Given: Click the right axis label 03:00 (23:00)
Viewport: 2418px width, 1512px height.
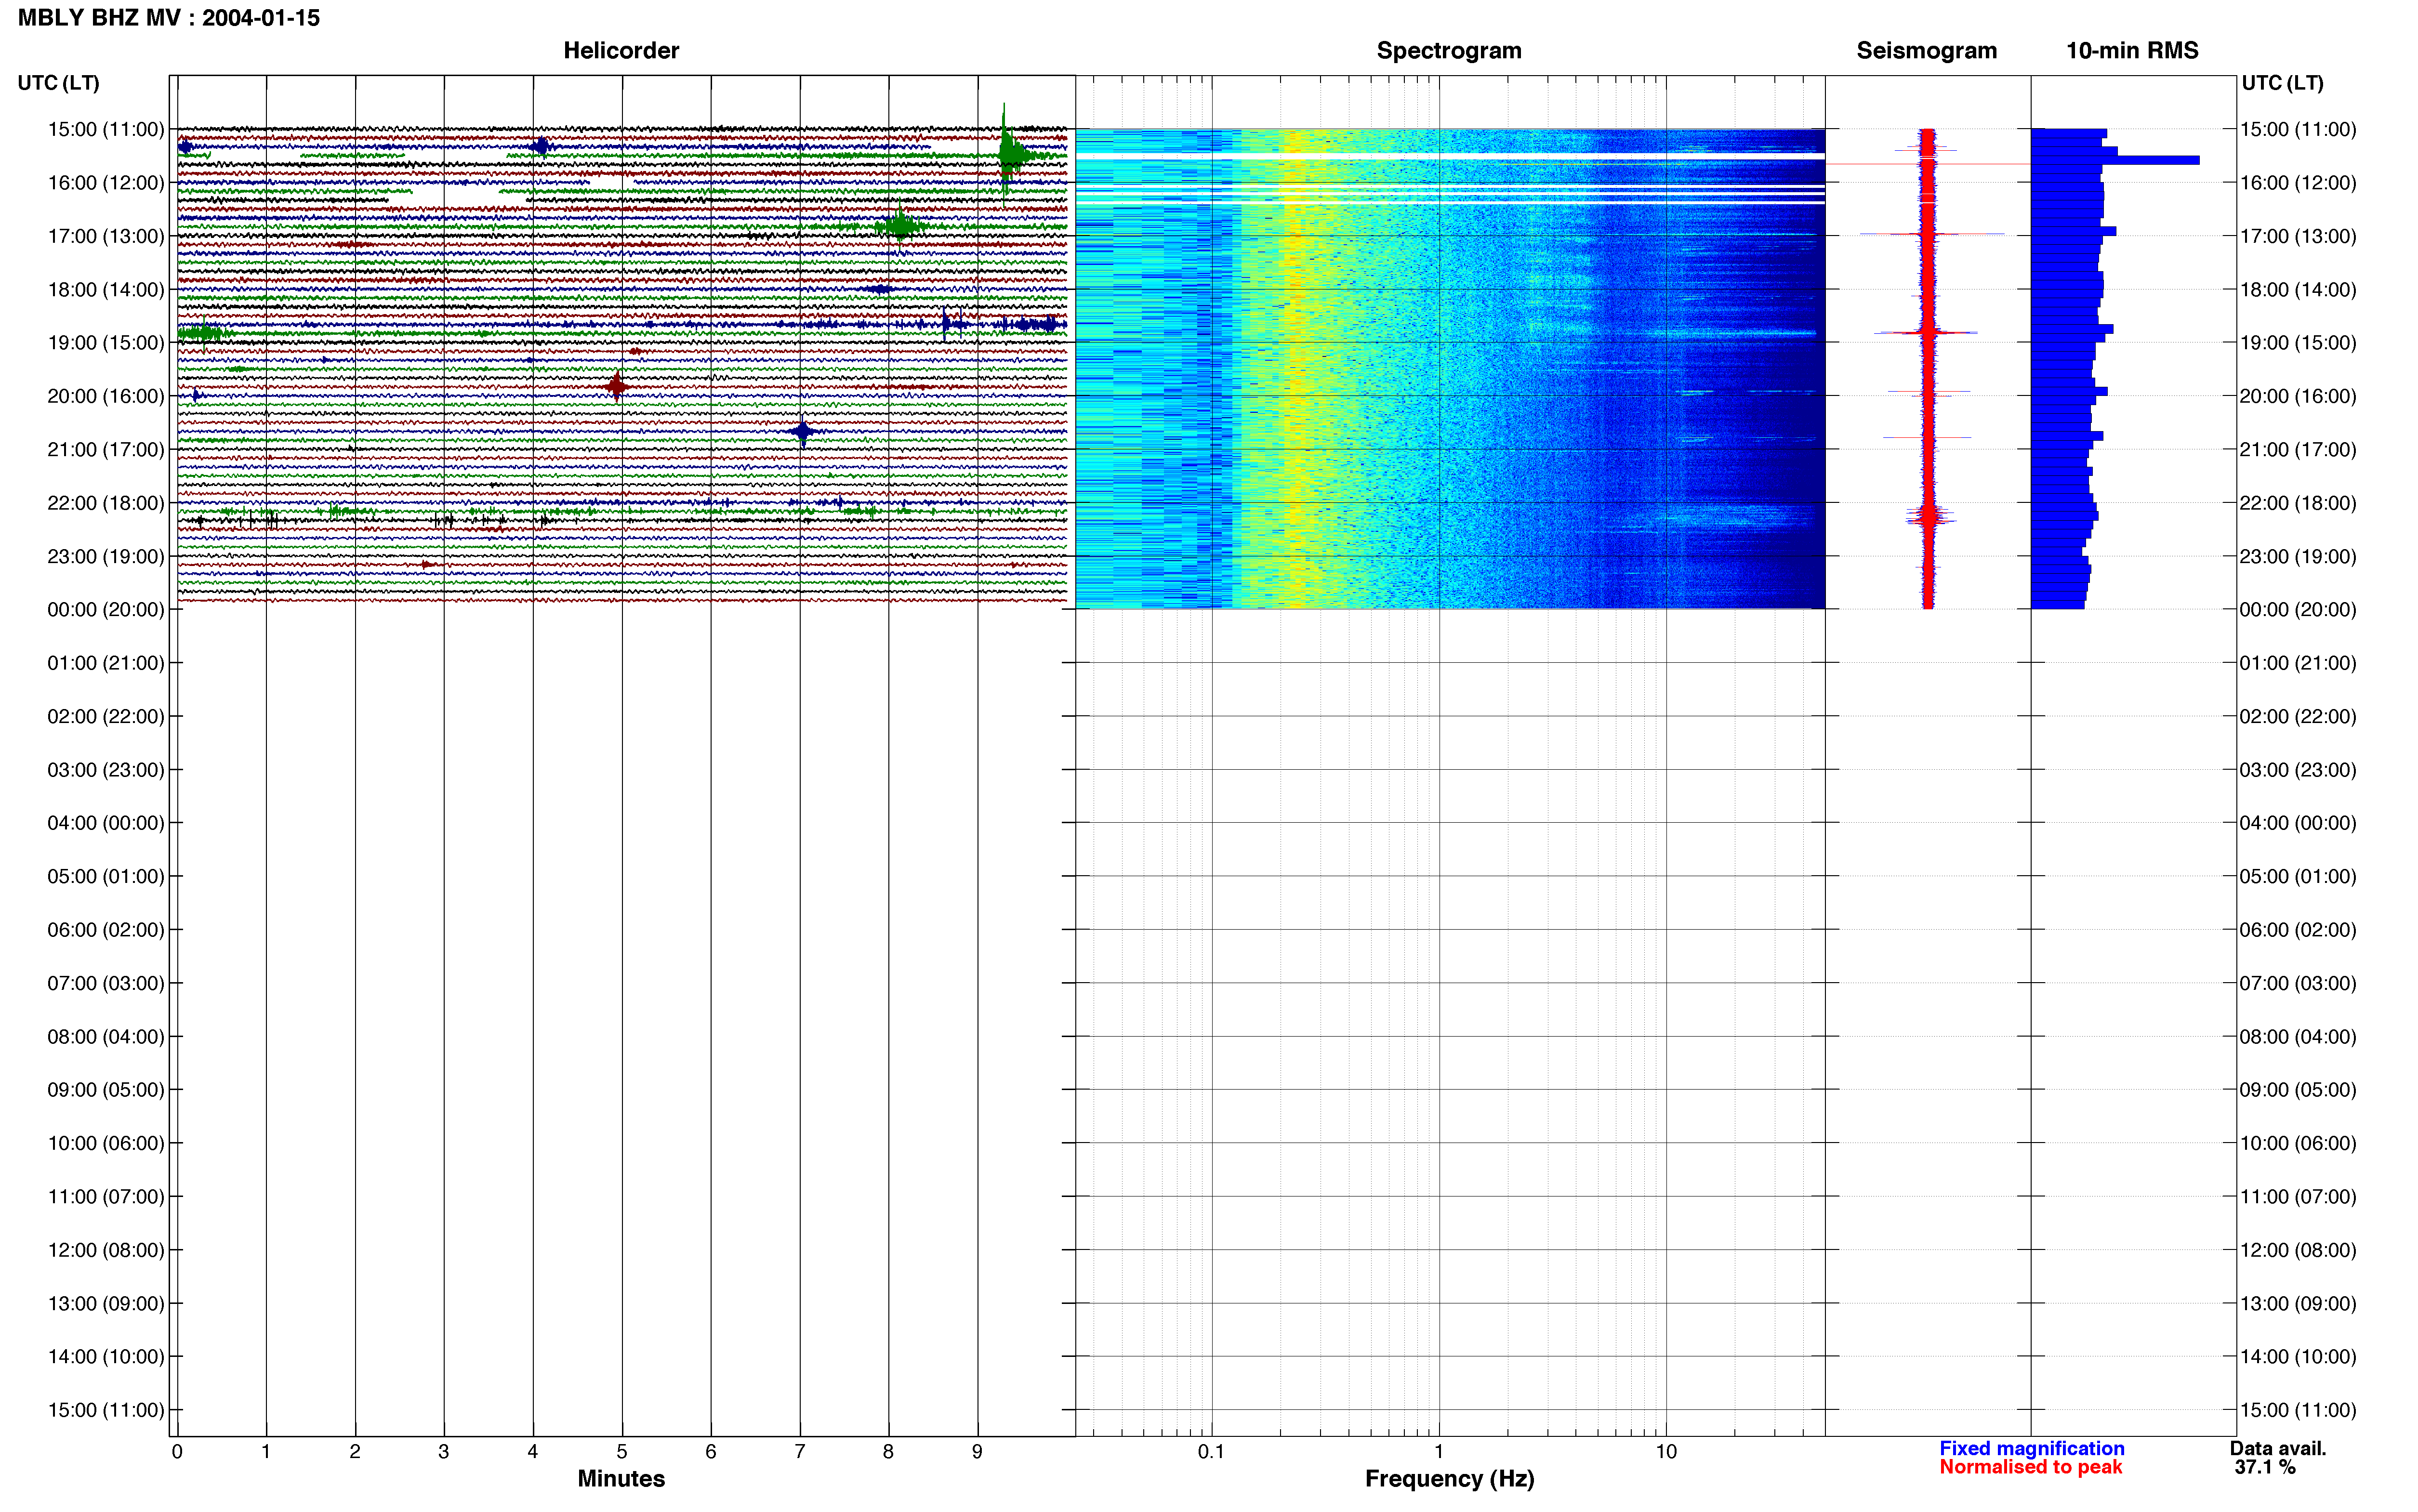Looking at the screenshot, I should click(2298, 770).
